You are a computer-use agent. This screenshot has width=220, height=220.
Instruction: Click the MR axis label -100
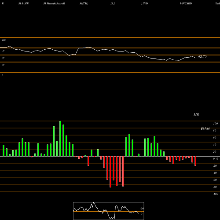(x=216, y=194)
